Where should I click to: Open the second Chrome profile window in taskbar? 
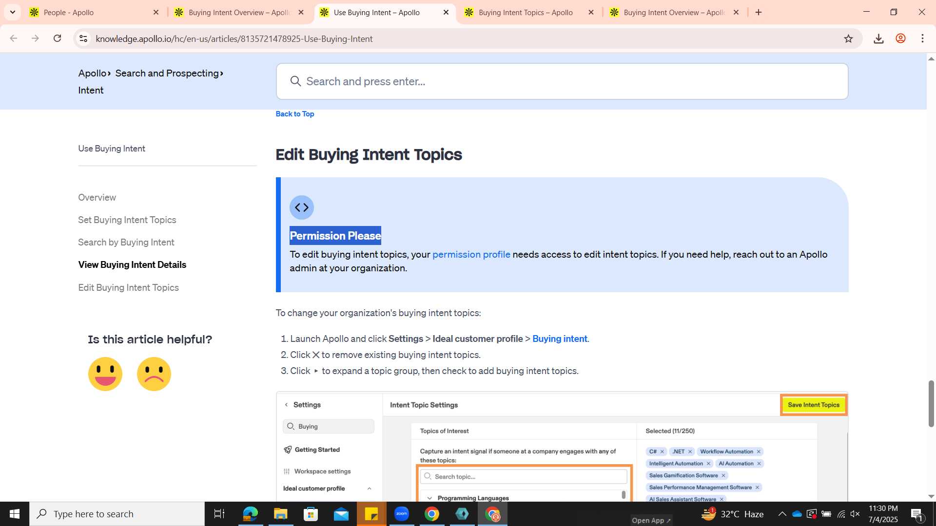492,514
